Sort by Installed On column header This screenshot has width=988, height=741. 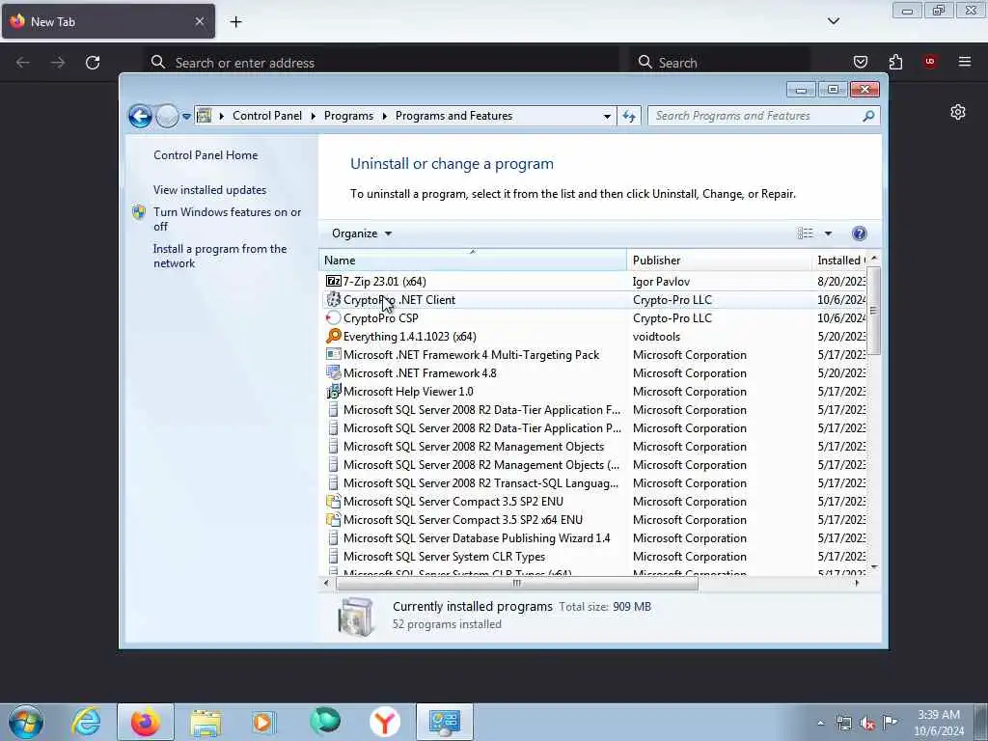pos(839,261)
